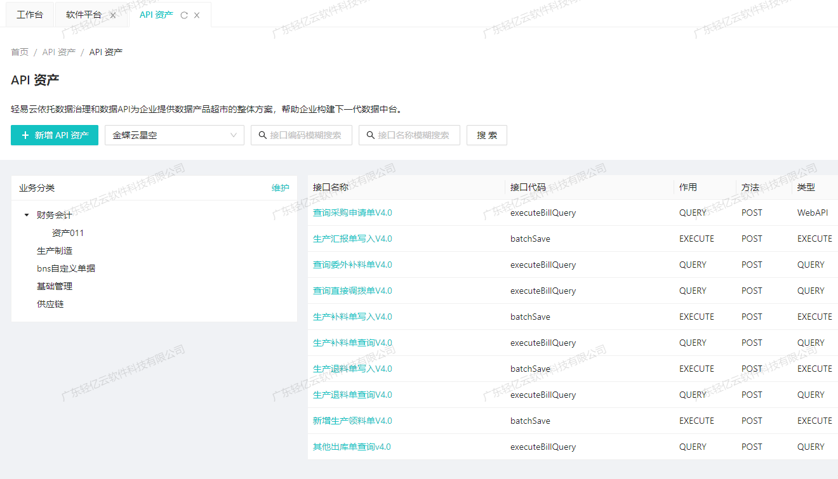Viewport: 838px width, 479px height.
Task: Select bns自定义单据 category
Action: 66,268
